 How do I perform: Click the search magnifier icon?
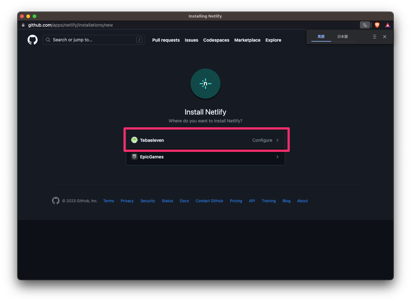[x=48, y=40]
